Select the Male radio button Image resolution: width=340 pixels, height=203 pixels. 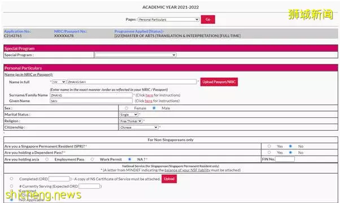point(154,108)
